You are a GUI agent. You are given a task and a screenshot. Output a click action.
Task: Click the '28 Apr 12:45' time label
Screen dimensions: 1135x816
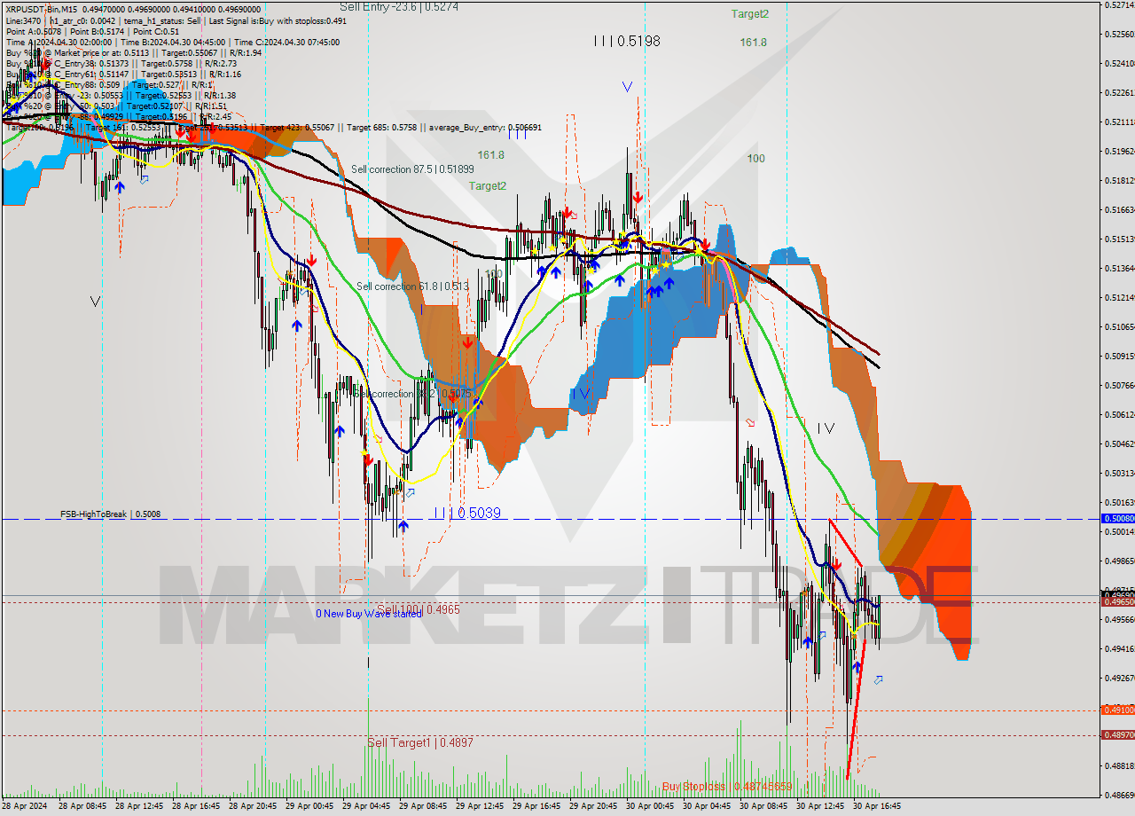(x=141, y=806)
